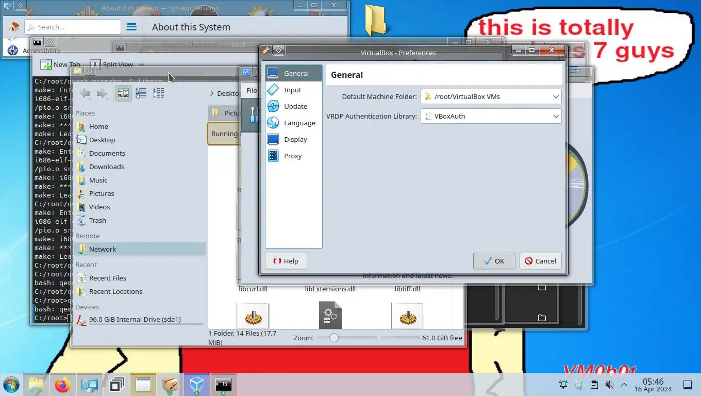This screenshot has height=396, width=701.
Task: Open clipboard icon in system tray
Action: point(594,385)
